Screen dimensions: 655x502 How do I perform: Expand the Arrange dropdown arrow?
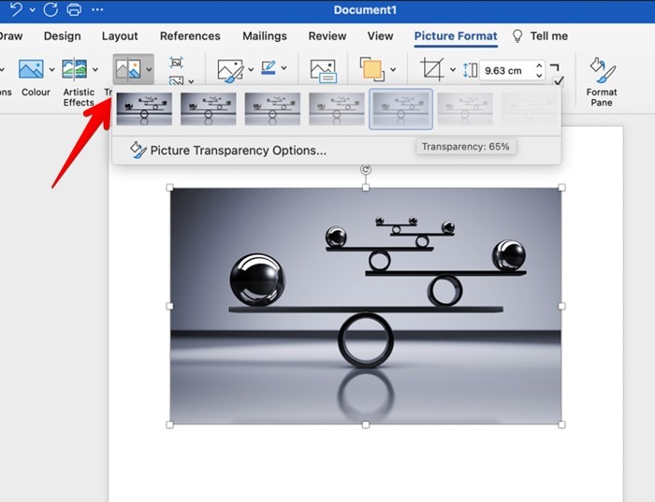coord(393,69)
